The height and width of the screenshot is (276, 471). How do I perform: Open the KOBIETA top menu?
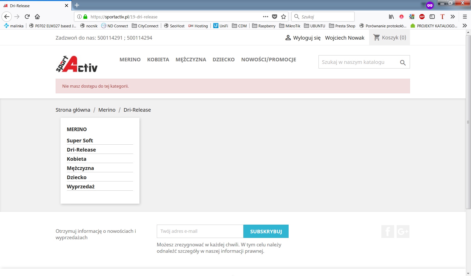(158, 60)
